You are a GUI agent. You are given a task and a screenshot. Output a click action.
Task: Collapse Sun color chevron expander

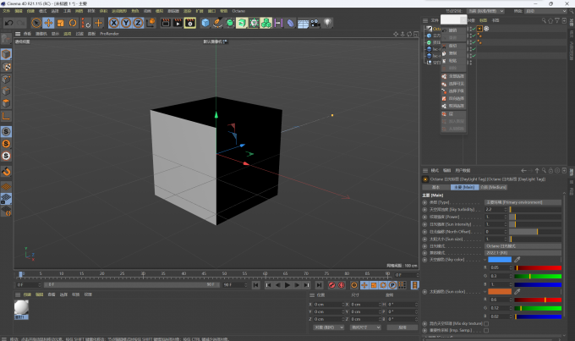pyautogui.click(x=485, y=292)
